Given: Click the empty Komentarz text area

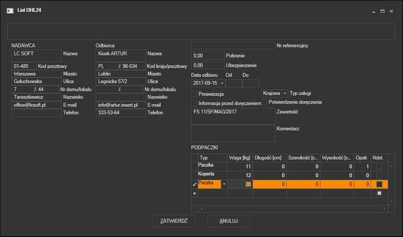Looking at the screenshot, I should (233, 133).
